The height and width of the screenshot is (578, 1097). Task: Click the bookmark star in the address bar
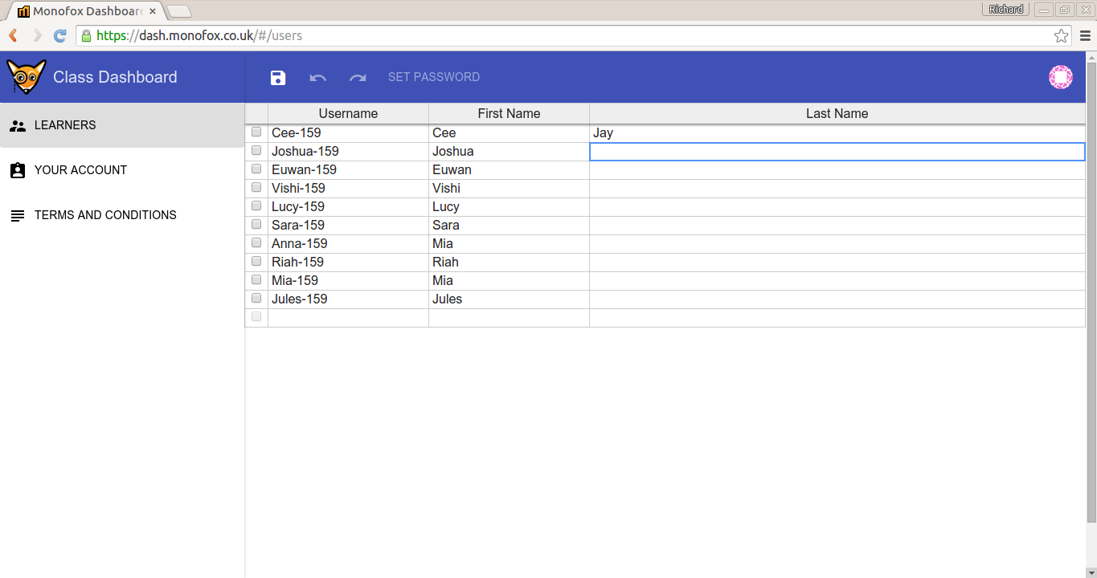[x=1061, y=35]
